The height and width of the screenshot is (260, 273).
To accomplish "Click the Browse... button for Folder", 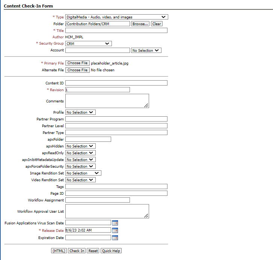I will (x=140, y=24).
